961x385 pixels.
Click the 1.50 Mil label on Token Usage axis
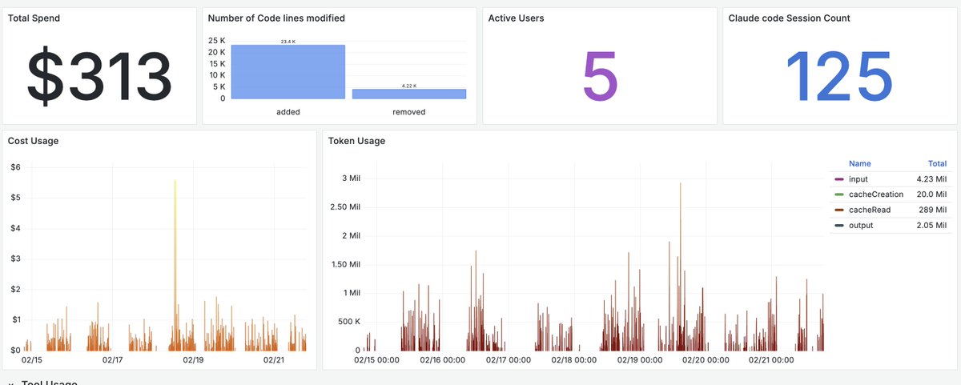click(x=346, y=265)
